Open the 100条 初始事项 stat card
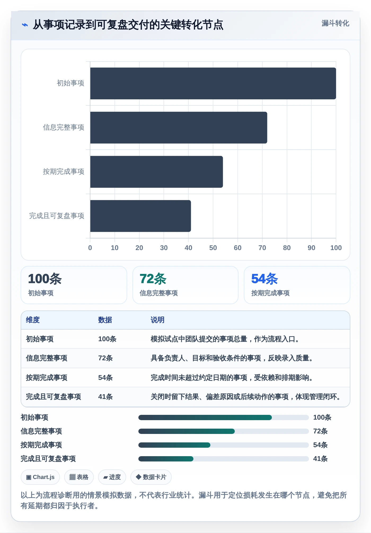The height and width of the screenshot is (533, 371). click(x=74, y=285)
